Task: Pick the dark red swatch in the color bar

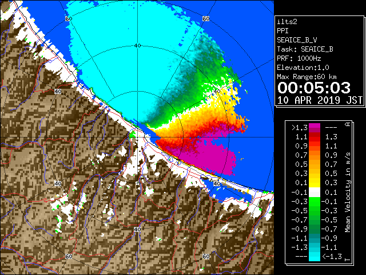Action: tap(315, 135)
